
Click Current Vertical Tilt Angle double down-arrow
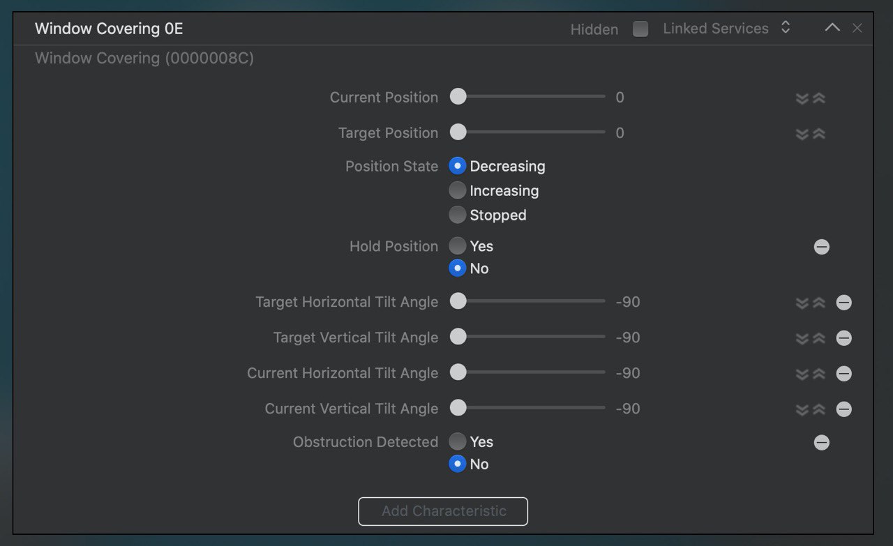click(x=802, y=409)
